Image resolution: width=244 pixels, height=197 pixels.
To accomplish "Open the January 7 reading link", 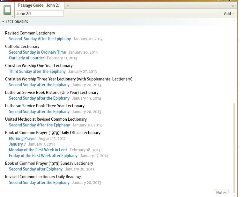I will tap(17, 144).
